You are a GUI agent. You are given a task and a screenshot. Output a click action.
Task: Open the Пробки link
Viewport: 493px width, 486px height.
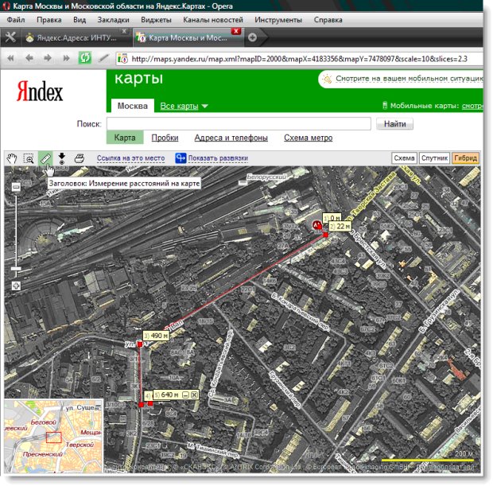click(x=165, y=138)
